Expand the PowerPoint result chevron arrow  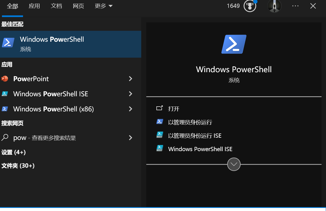[131, 79]
